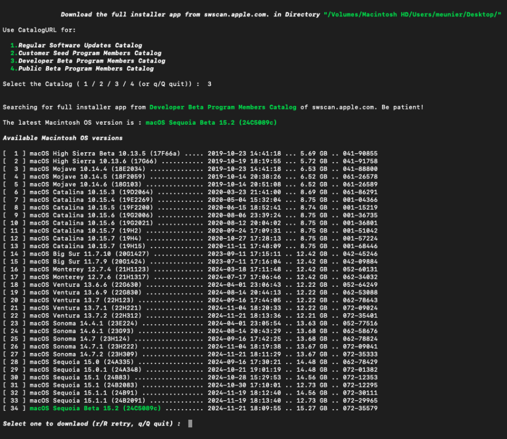Click the product ID 041-90855
The image size is (507, 439).
click(360, 153)
